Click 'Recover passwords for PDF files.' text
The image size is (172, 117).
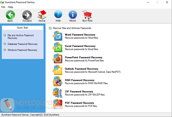coord(81,106)
